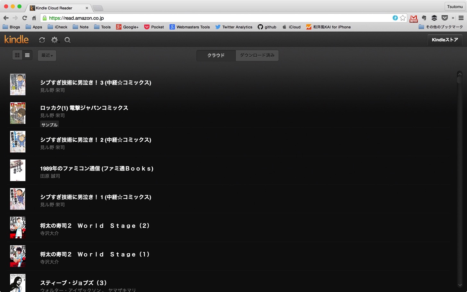The image size is (467, 292).
Task: Open Chrome's hamburger menu
Action: (461, 18)
